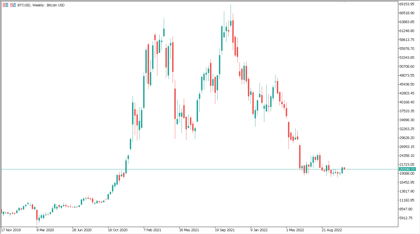420x234 pixels.
Task: Click the 45438.50 price scale label
Action: pos(407,84)
